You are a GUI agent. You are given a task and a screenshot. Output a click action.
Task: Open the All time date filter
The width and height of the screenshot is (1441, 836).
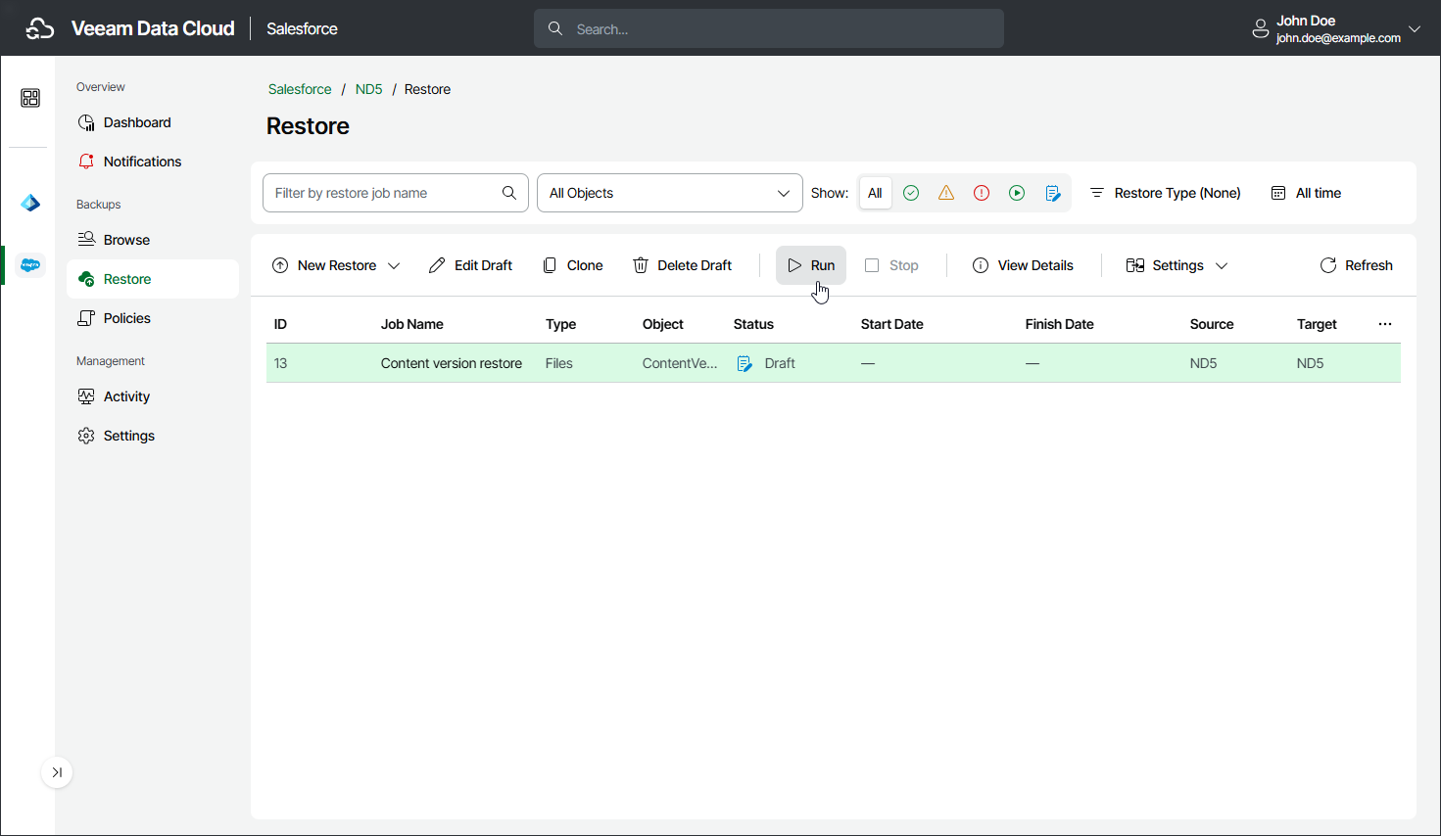pyautogui.click(x=1306, y=193)
